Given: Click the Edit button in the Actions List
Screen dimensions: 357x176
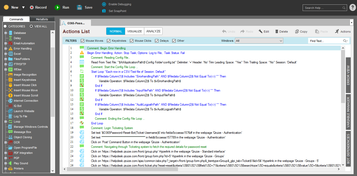Looking at the screenshot, I should tap(264, 32).
